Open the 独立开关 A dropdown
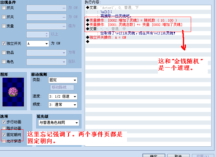Image resolution: width=216 pixels, height=157 pixels. [38, 44]
